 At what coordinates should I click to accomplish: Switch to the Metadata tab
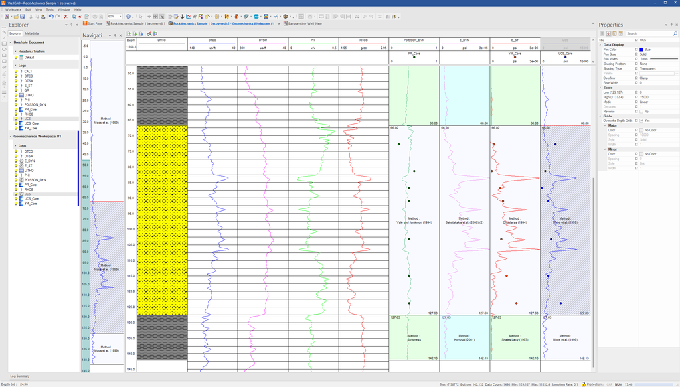(31, 33)
